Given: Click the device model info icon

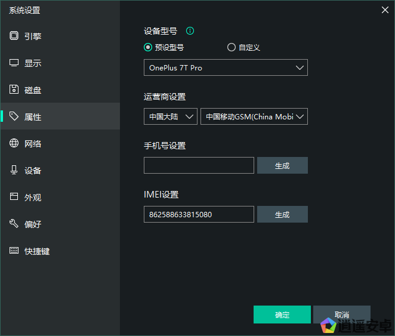Looking at the screenshot, I should pos(190,31).
